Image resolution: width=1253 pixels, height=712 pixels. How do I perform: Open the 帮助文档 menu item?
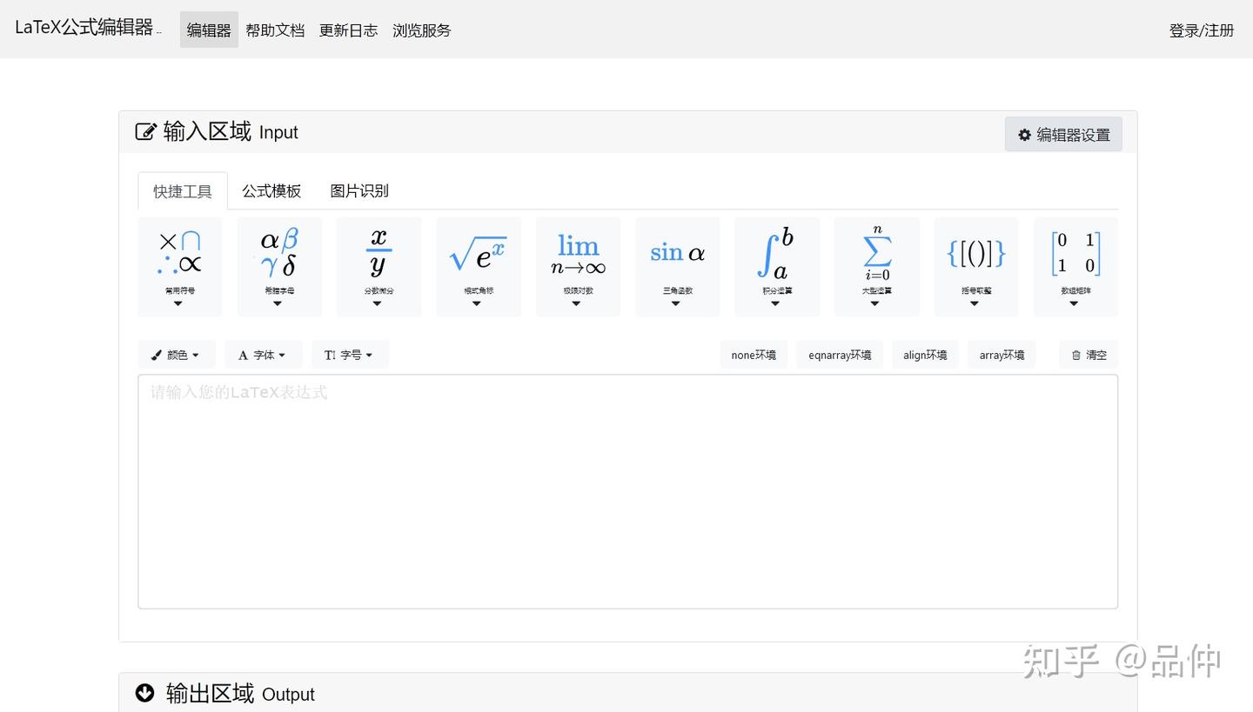(275, 30)
